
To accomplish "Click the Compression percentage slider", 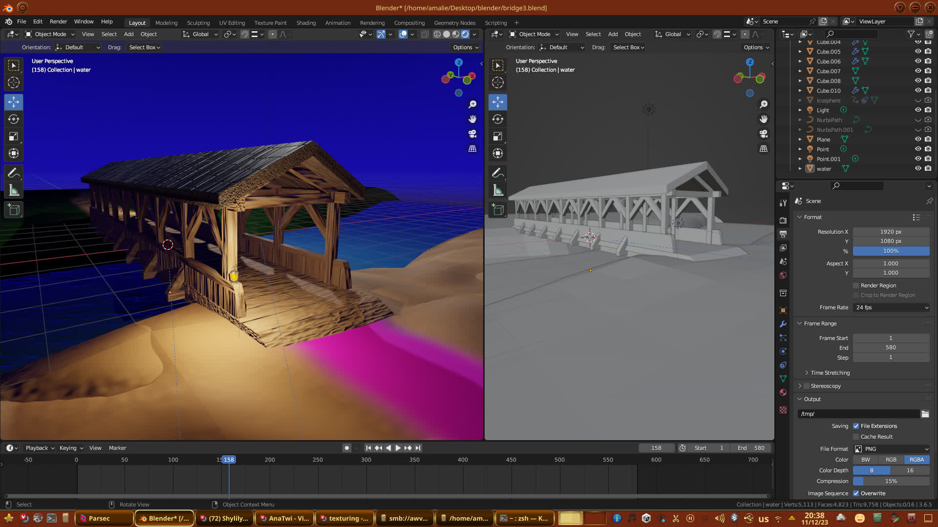I will click(891, 481).
